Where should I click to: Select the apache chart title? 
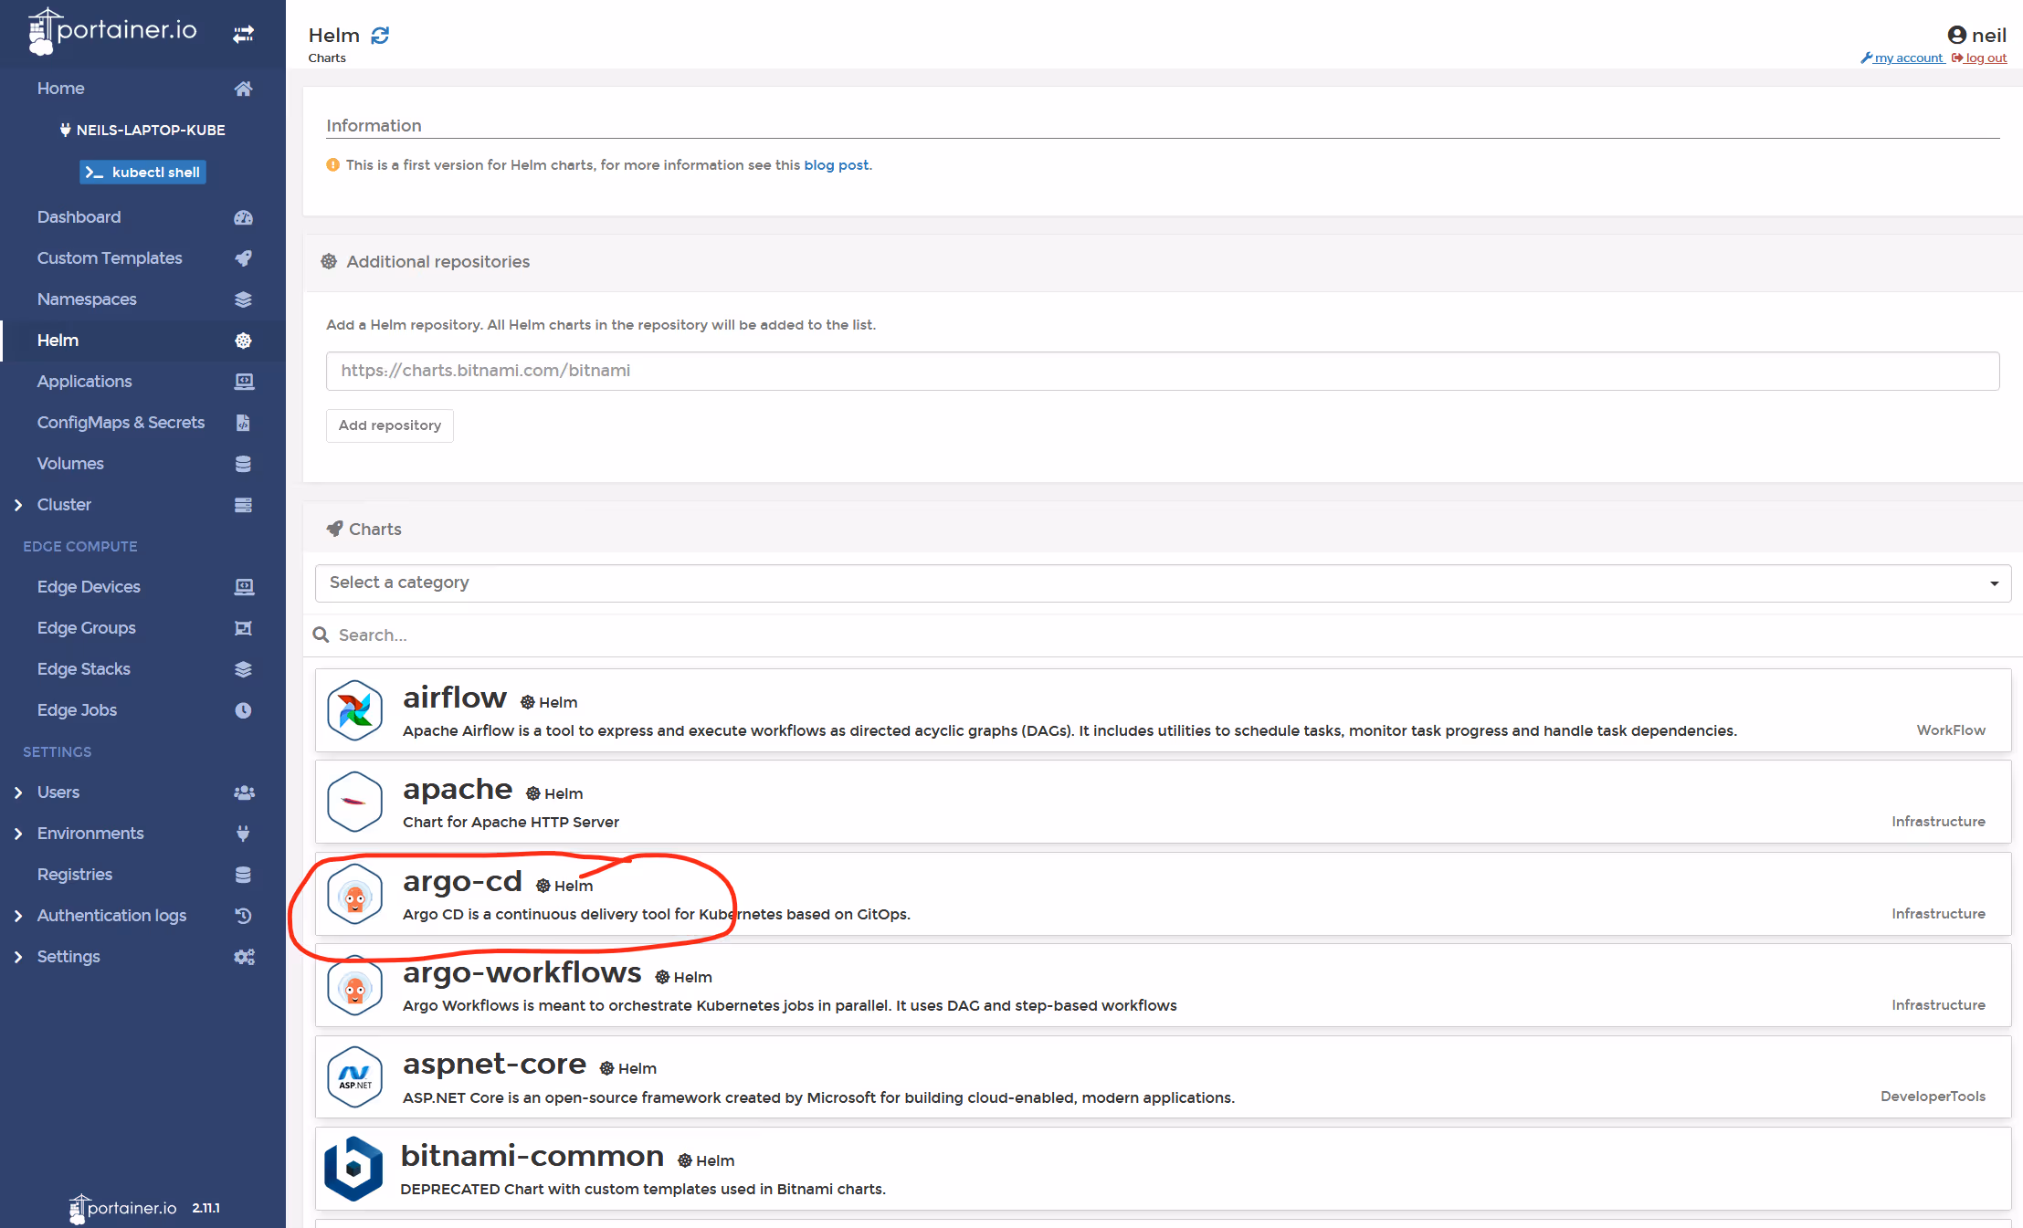(x=458, y=789)
